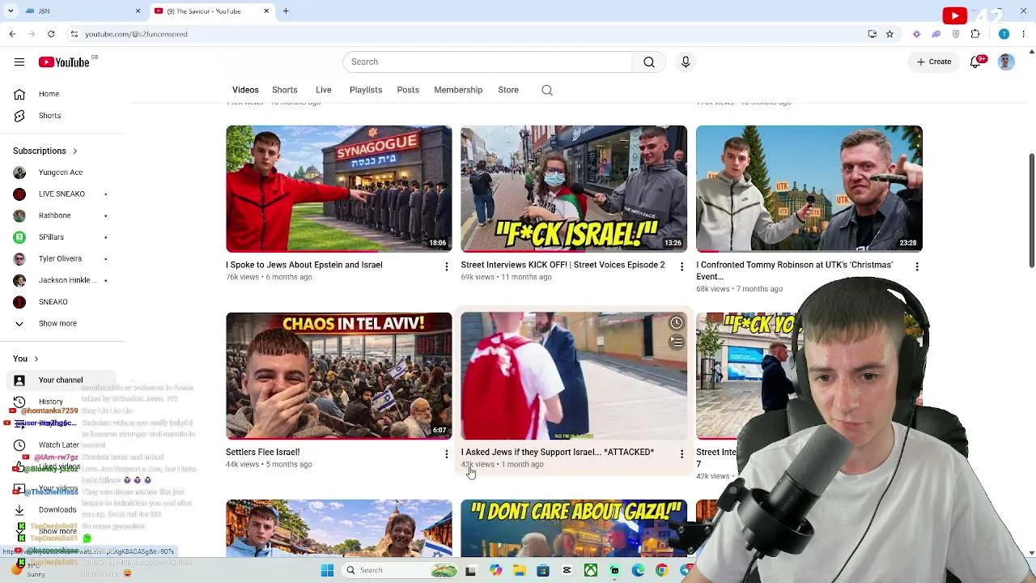Add the ATTACKED video to queue
The image size is (1036, 583).
(x=677, y=343)
